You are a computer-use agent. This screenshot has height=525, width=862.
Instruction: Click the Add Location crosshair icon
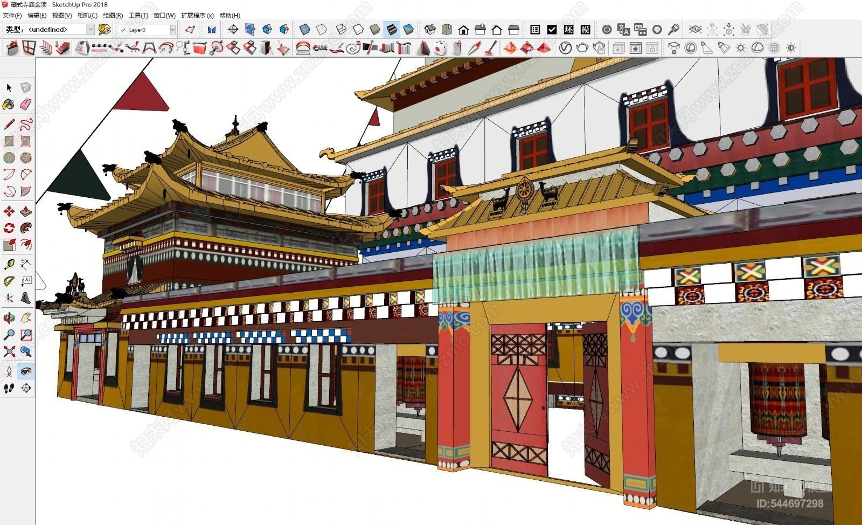coord(233,29)
